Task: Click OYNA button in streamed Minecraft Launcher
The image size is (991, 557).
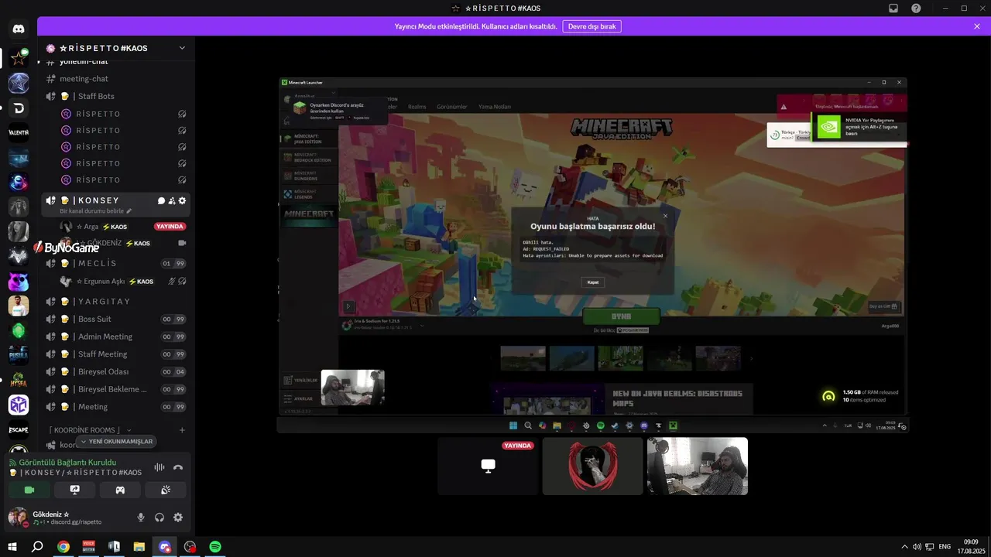Action: pos(621,316)
